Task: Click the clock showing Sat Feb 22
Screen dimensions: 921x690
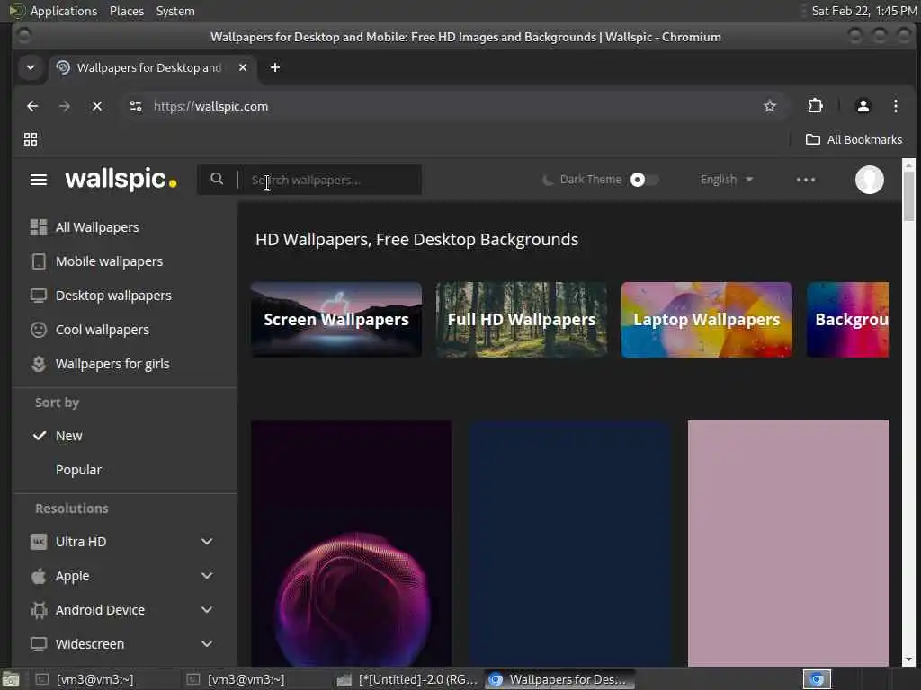Action: tap(863, 11)
